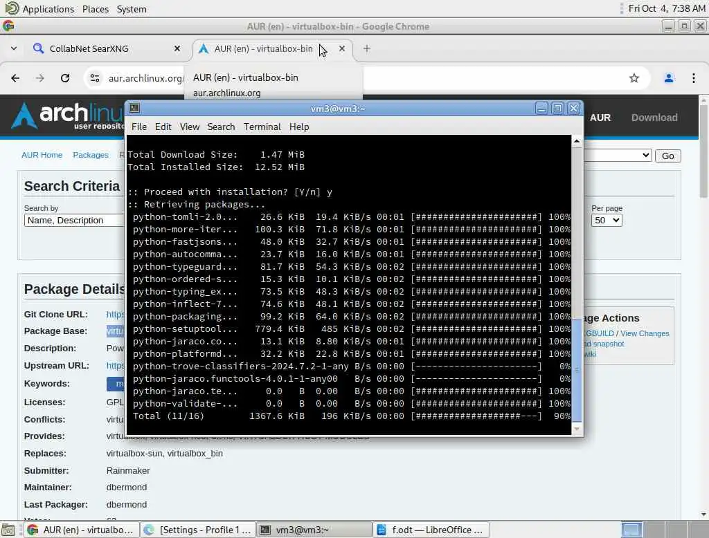This screenshot has width=709, height=538.
Task: Click the Last Packager name dbermond
Action: tap(127, 505)
